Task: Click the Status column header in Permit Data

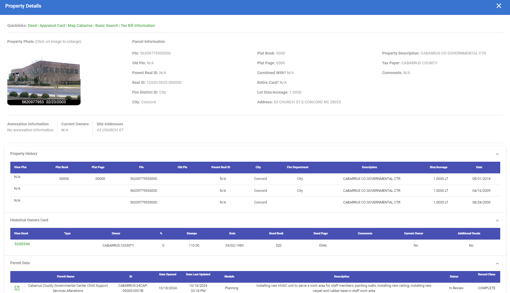Action: tap(454, 276)
